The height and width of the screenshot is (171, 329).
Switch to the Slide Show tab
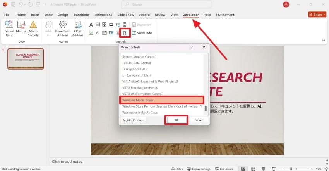pyautogui.click(x=125, y=15)
